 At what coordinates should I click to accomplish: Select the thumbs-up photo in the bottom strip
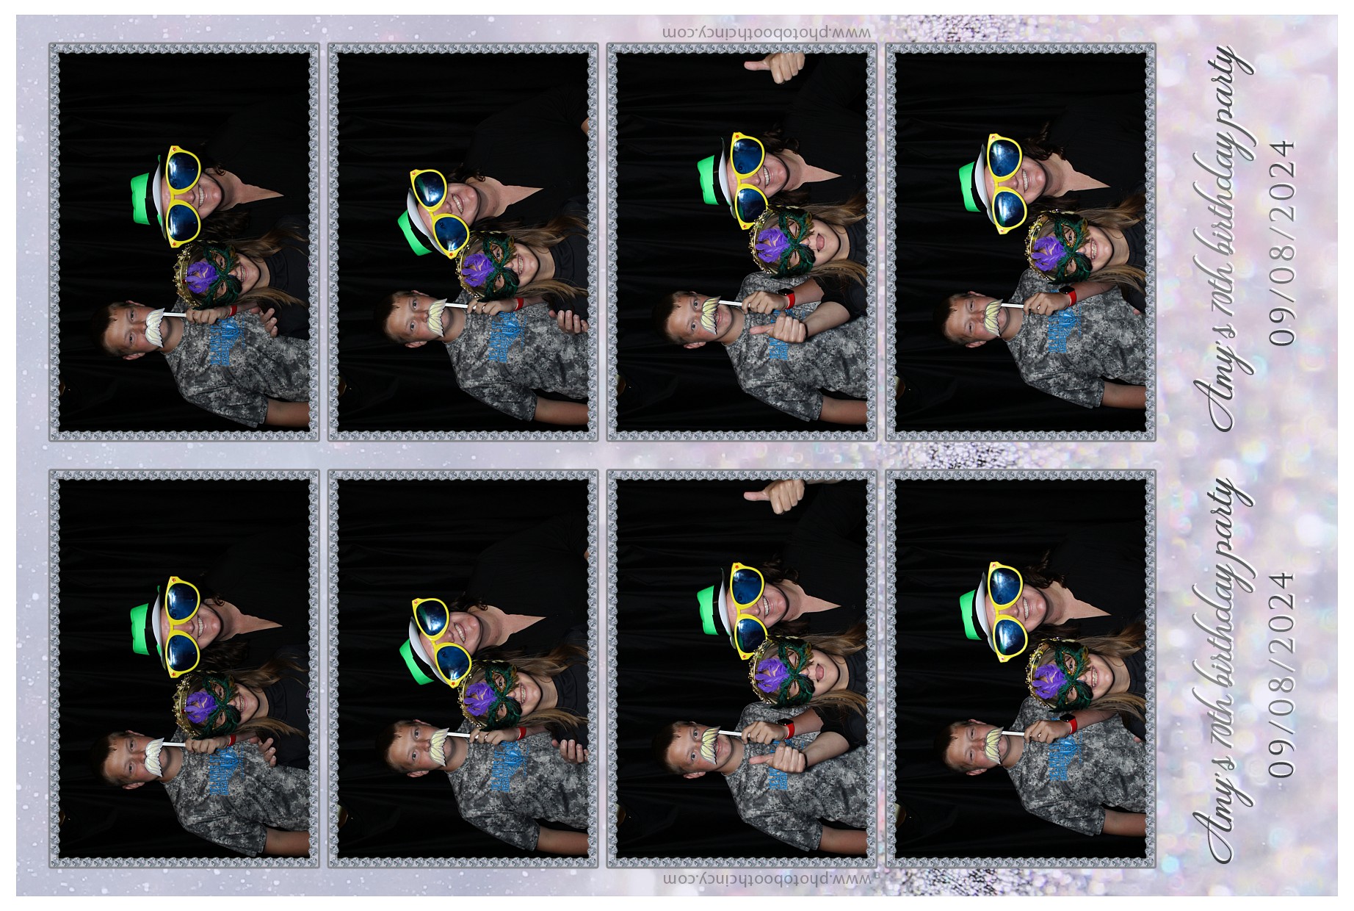click(x=742, y=669)
